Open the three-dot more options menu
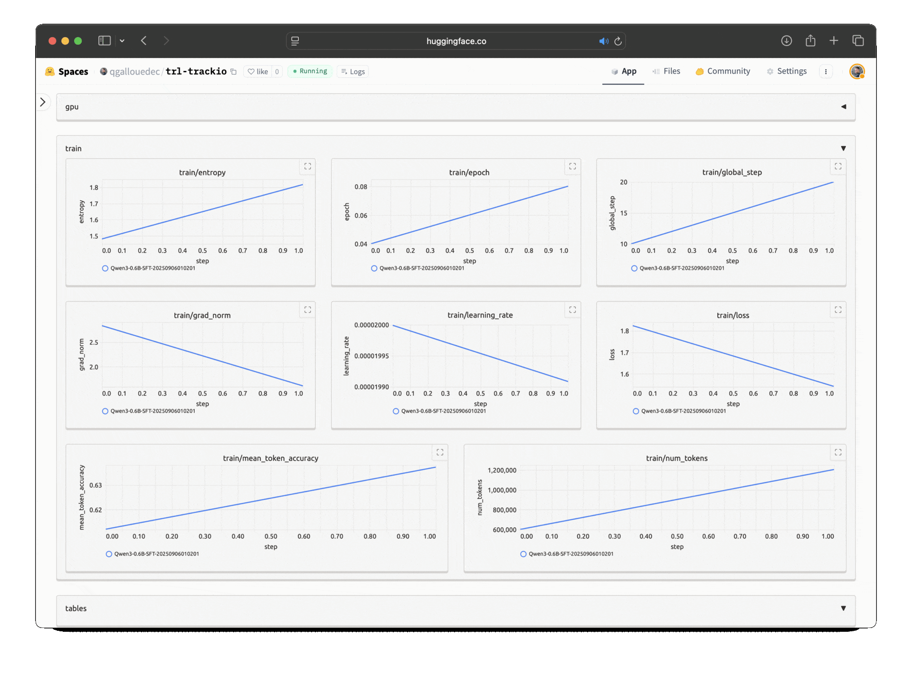The height and width of the screenshot is (675, 912). point(826,72)
